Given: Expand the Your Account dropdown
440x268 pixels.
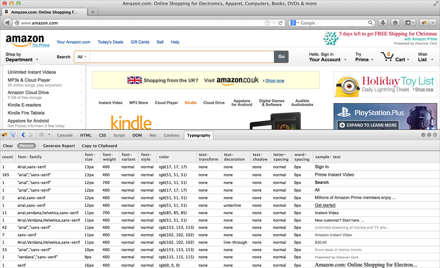Looking at the screenshot, I should click(x=328, y=57).
